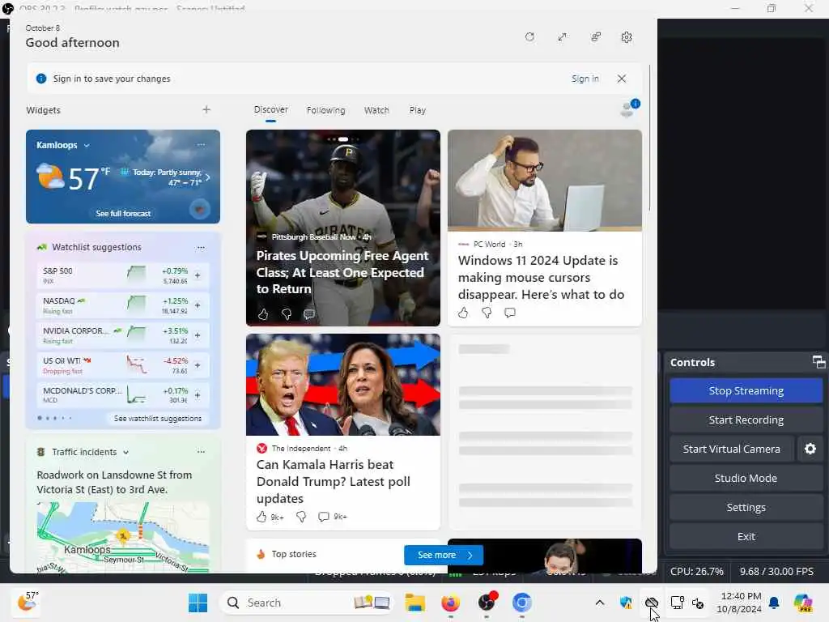This screenshot has width=829, height=622.
Task: Switch to the Watch tab
Action: [376, 110]
